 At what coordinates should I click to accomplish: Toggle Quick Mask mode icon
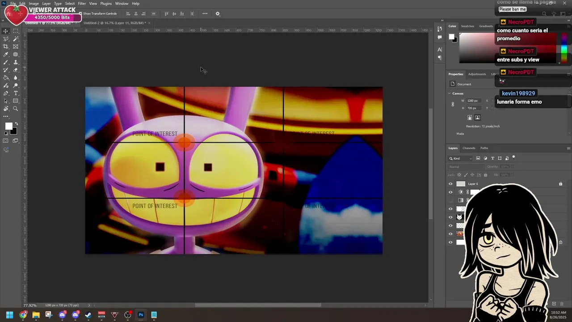point(6,141)
